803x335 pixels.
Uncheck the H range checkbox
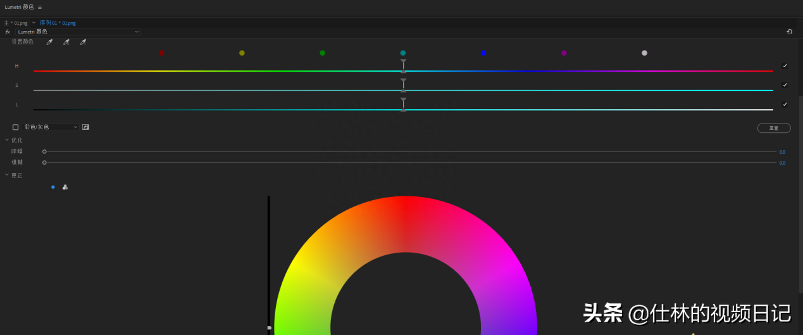[x=785, y=65]
